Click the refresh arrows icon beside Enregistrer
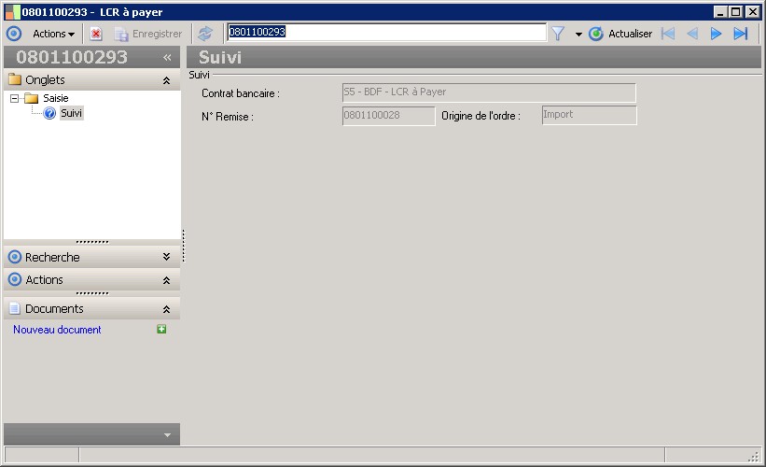Viewport: 766px width, 467px height. click(205, 34)
